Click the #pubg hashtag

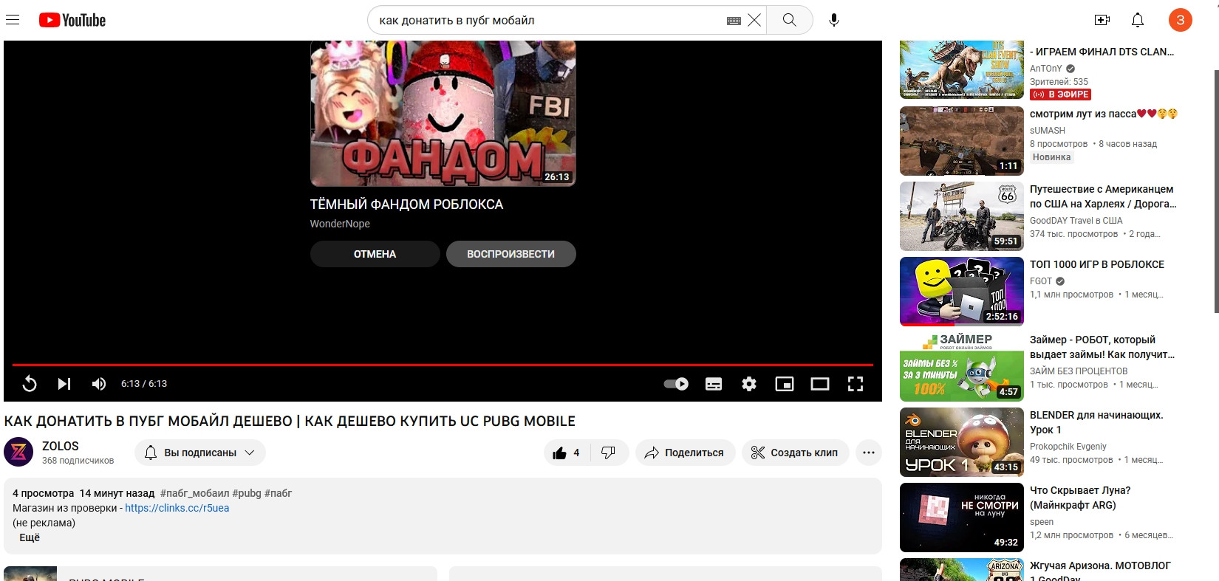[x=247, y=493]
